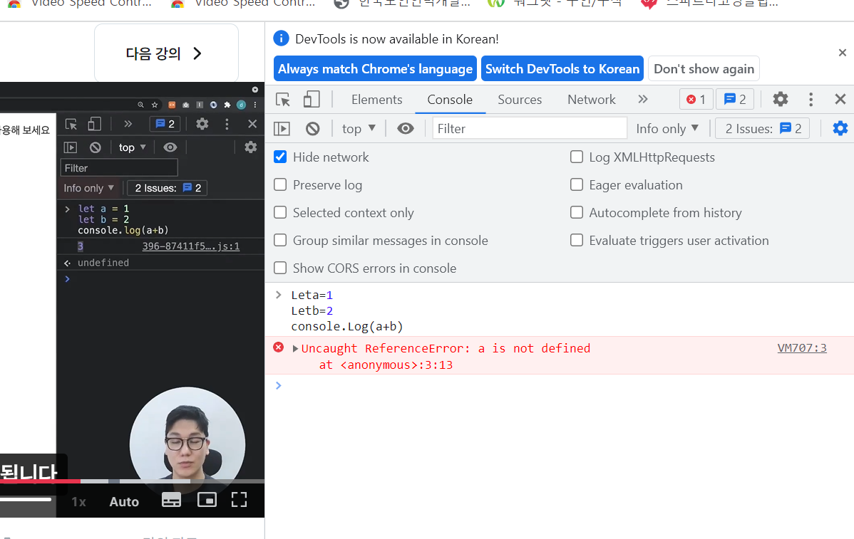Go to next lecture with 다음 강의

coord(165,53)
